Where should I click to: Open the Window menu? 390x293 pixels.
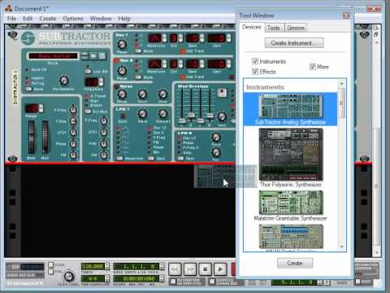(101, 19)
